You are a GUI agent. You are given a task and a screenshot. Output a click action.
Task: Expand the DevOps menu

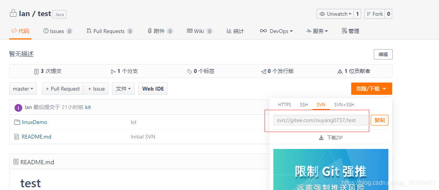pyautogui.click(x=276, y=31)
